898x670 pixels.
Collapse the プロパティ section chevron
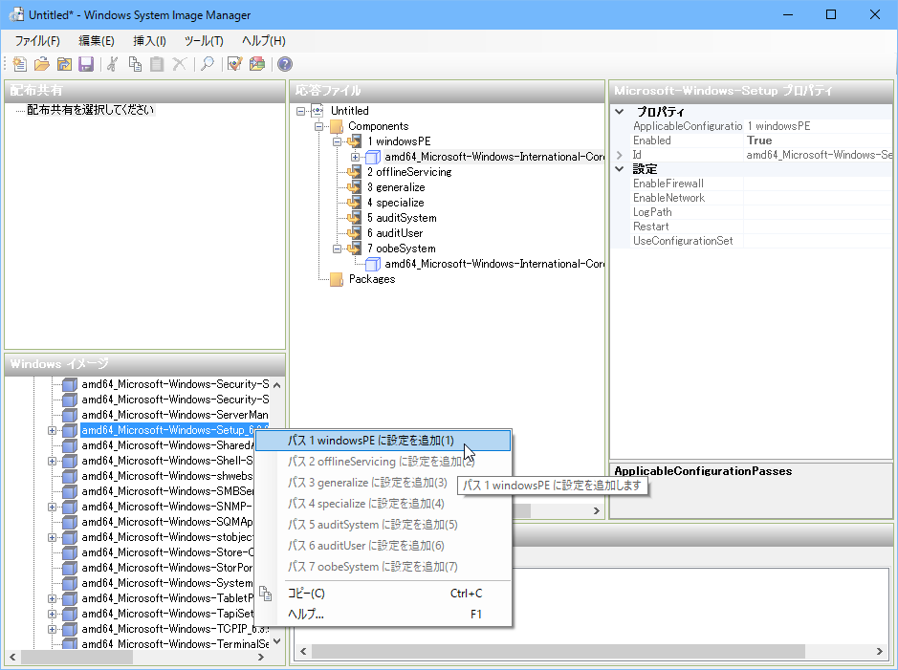pyautogui.click(x=620, y=112)
